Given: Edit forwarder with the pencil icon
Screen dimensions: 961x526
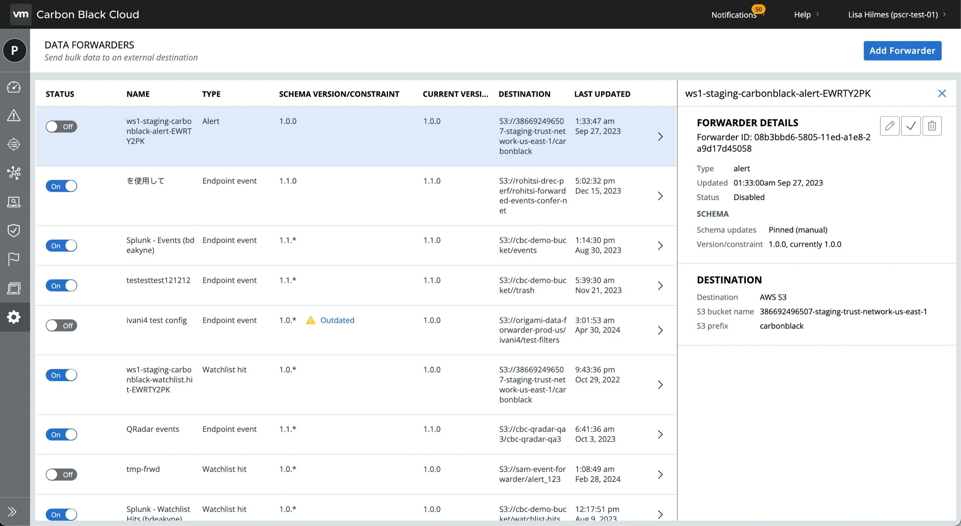Looking at the screenshot, I should point(890,126).
